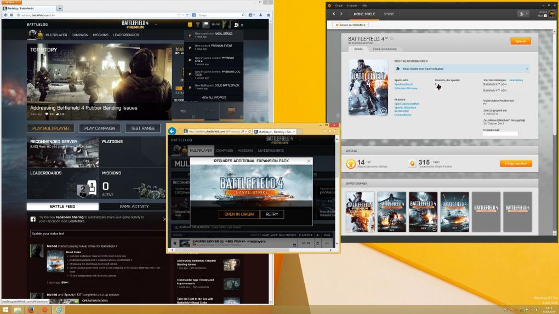Click Open in Origin in the dialog

pos(239,214)
